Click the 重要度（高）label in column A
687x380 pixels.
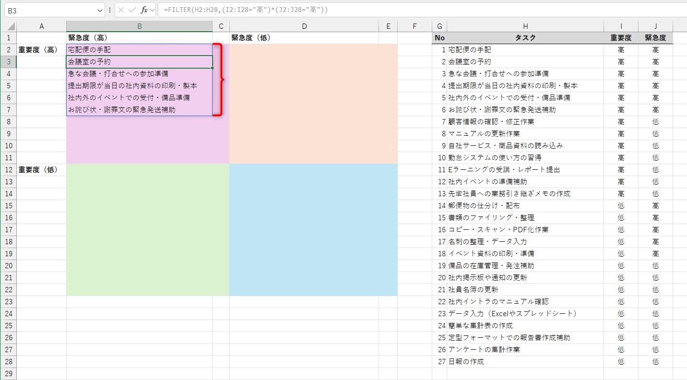click(x=42, y=50)
